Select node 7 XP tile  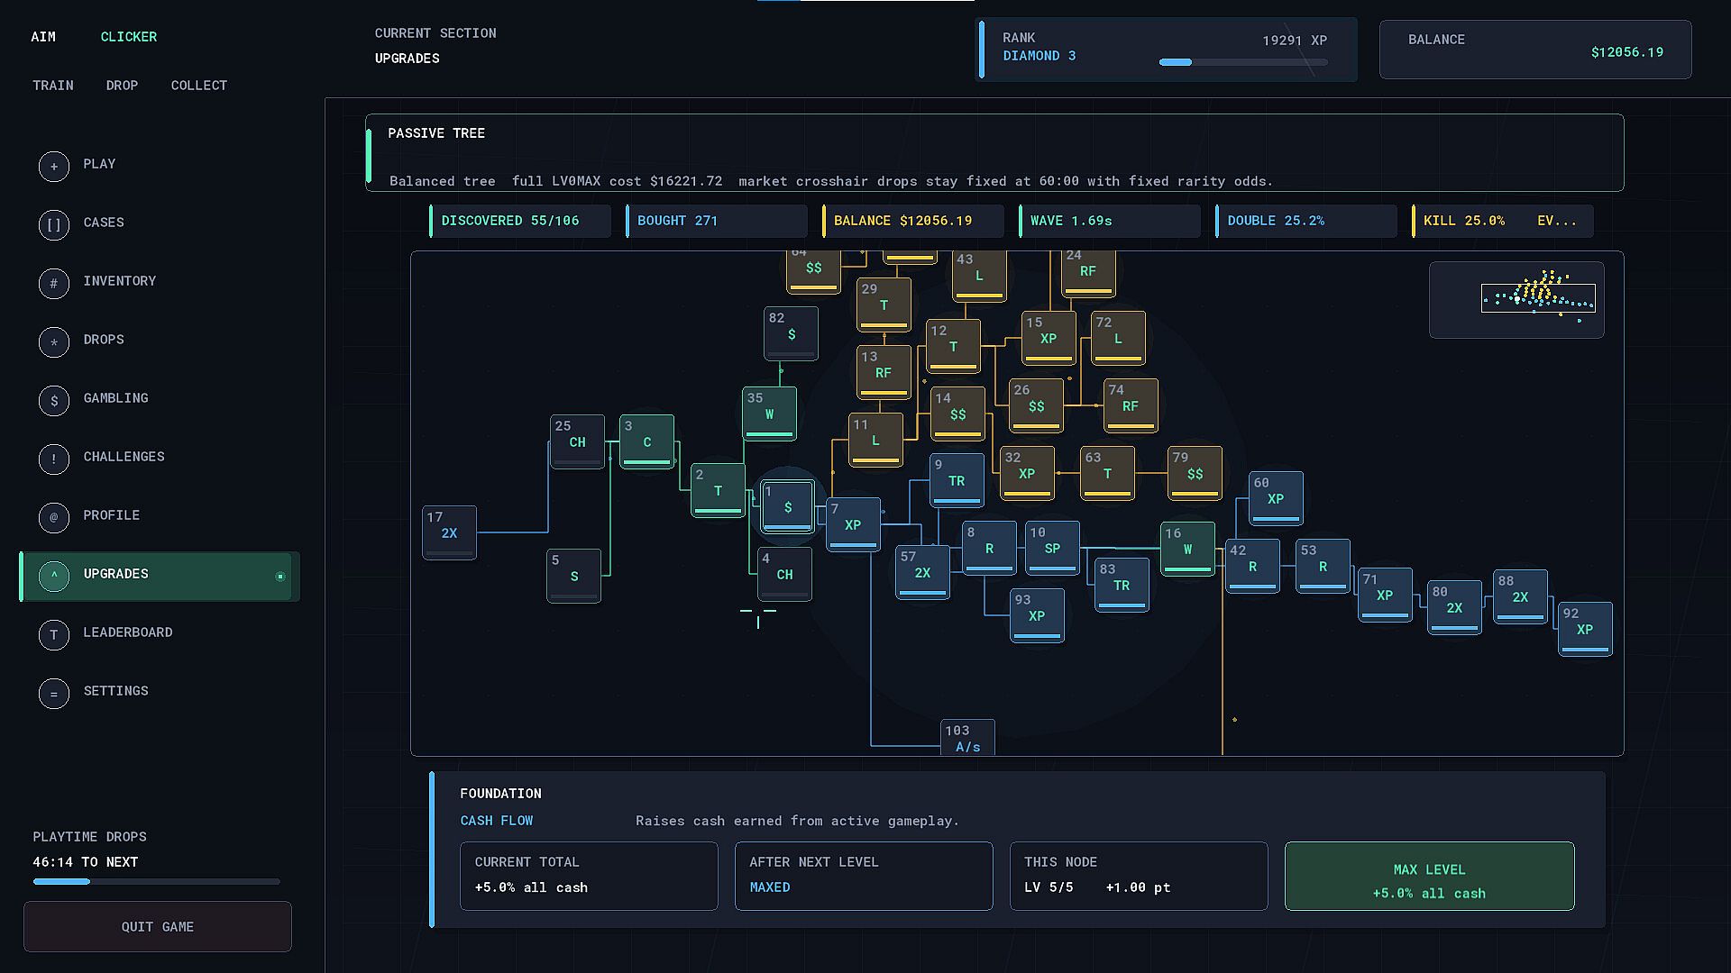(x=853, y=524)
